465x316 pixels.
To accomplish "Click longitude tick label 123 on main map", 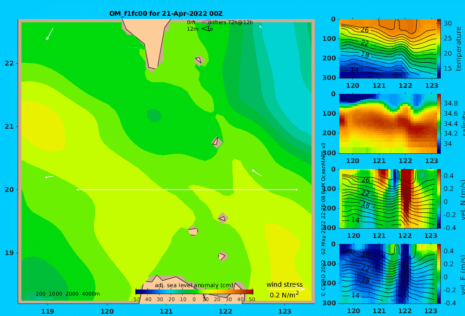I will click(285, 311).
